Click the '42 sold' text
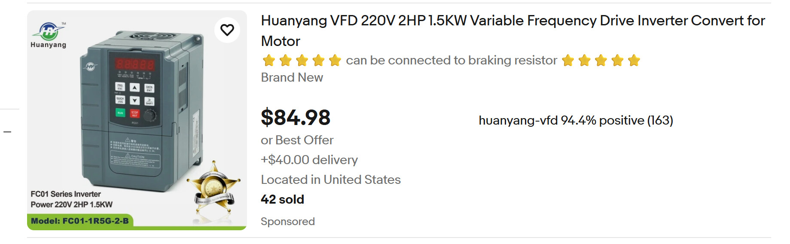Screen dimensions: 790x244 (x=282, y=199)
